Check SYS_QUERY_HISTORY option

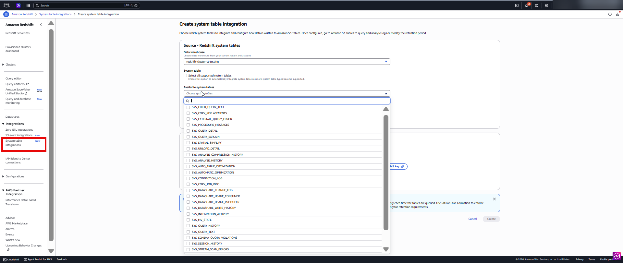[188, 226]
